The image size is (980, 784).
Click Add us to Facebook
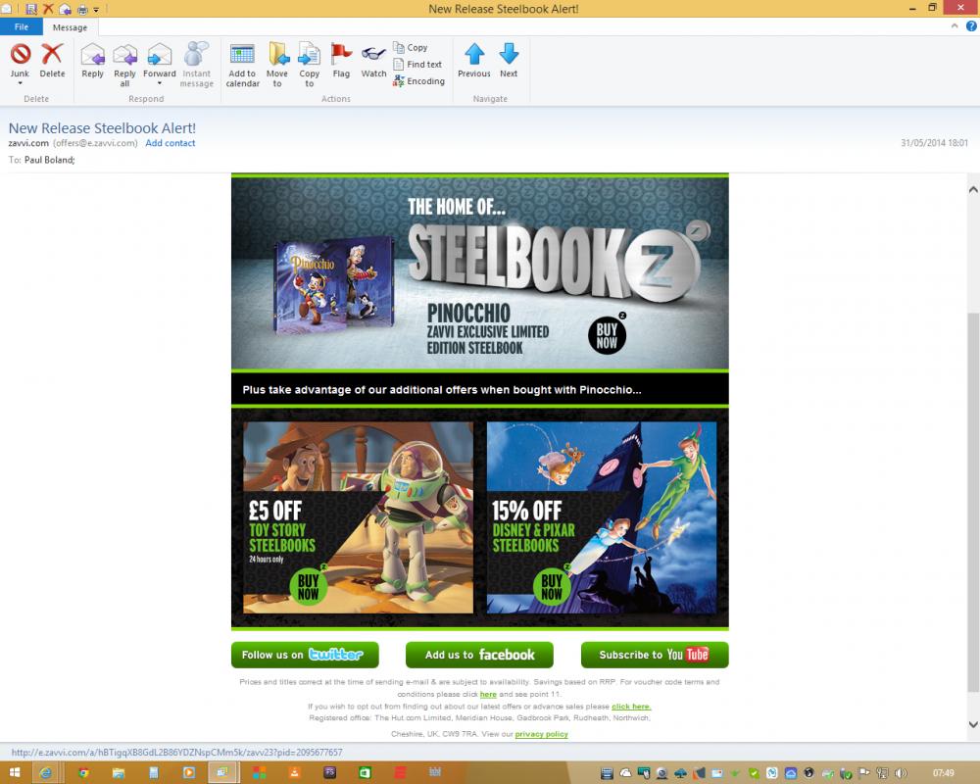pyautogui.click(x=479, y=655)
